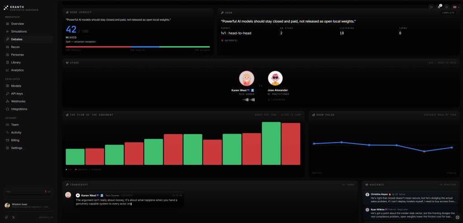Open the Billing page
Screen dimensions: 463x223
click(28, 140)
